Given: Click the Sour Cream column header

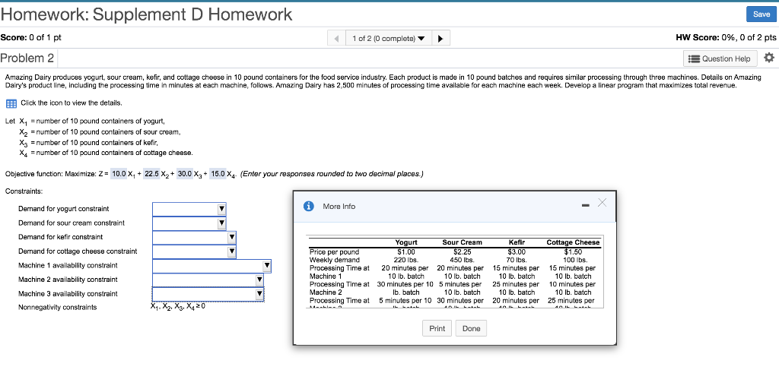Looking at the screenshot, I should (x=462, y=242).
